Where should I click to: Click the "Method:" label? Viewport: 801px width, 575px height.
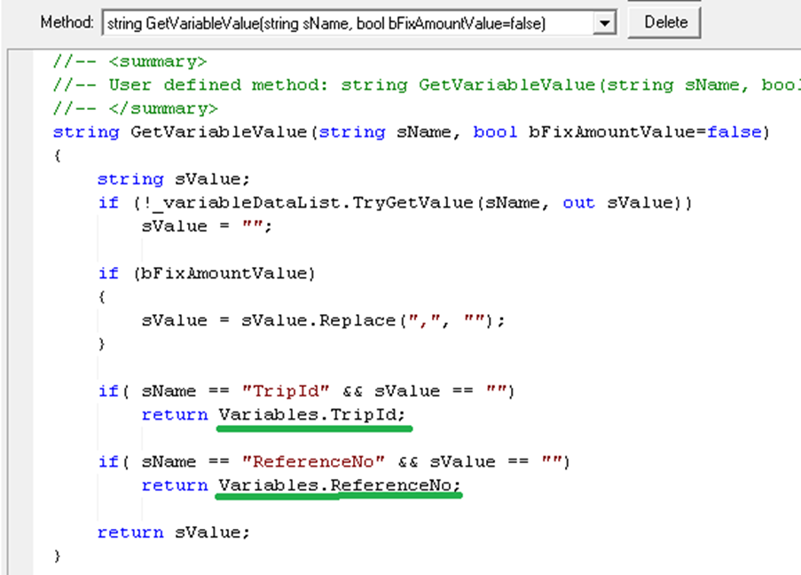[67, 23]
